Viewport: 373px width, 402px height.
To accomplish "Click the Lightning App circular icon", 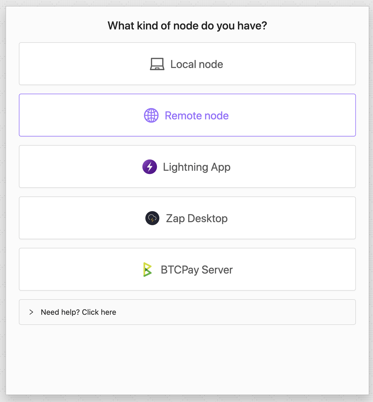I will point(149,166).
